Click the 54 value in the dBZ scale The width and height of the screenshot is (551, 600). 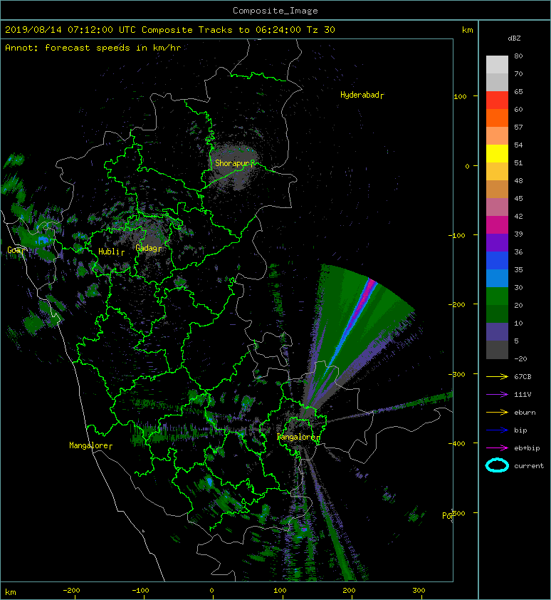tap(518, 145)
